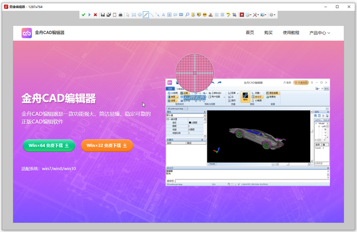Select the yellow highlighter tool
357x232 pixels.
[x=193, y=15]
